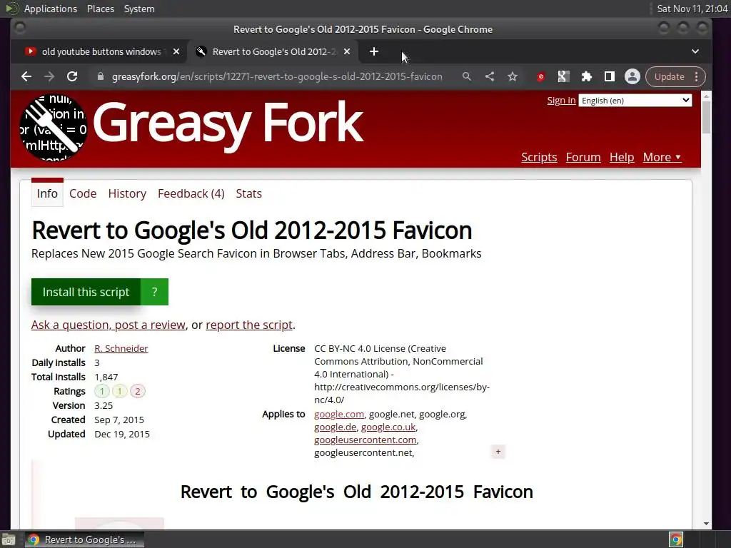The image size is (731, 548).
Task: Click the Total installs value 1,847
Action: pyautogui.click(x=106, y=377)
